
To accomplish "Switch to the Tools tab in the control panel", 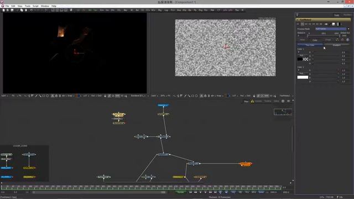I will (x=337, y=15).
